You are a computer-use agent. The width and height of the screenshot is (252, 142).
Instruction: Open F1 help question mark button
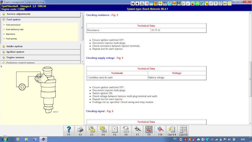69,131
